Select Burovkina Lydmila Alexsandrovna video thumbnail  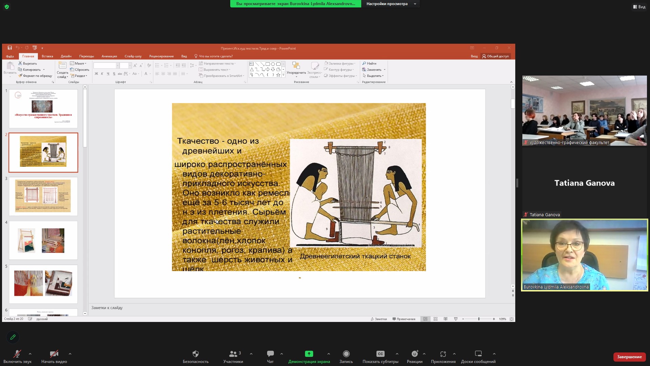(584, 255)
